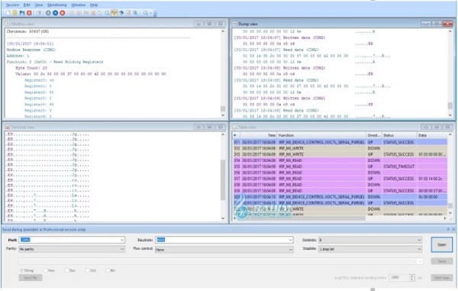Click the loop interval field showing 1000
458x291 pixels.
399,277
